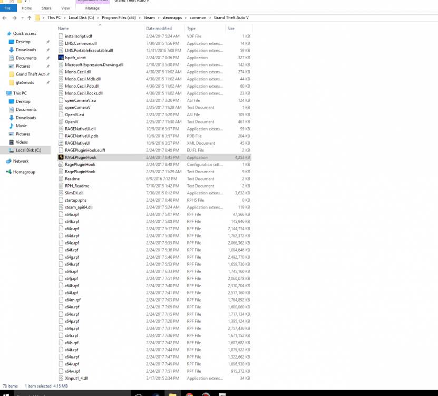Select the startup.rphs file name

[x=76, y=200]
